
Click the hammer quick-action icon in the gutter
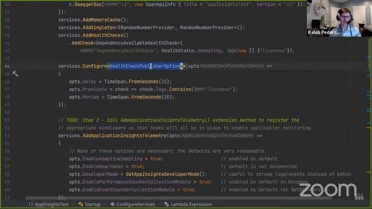15,74
